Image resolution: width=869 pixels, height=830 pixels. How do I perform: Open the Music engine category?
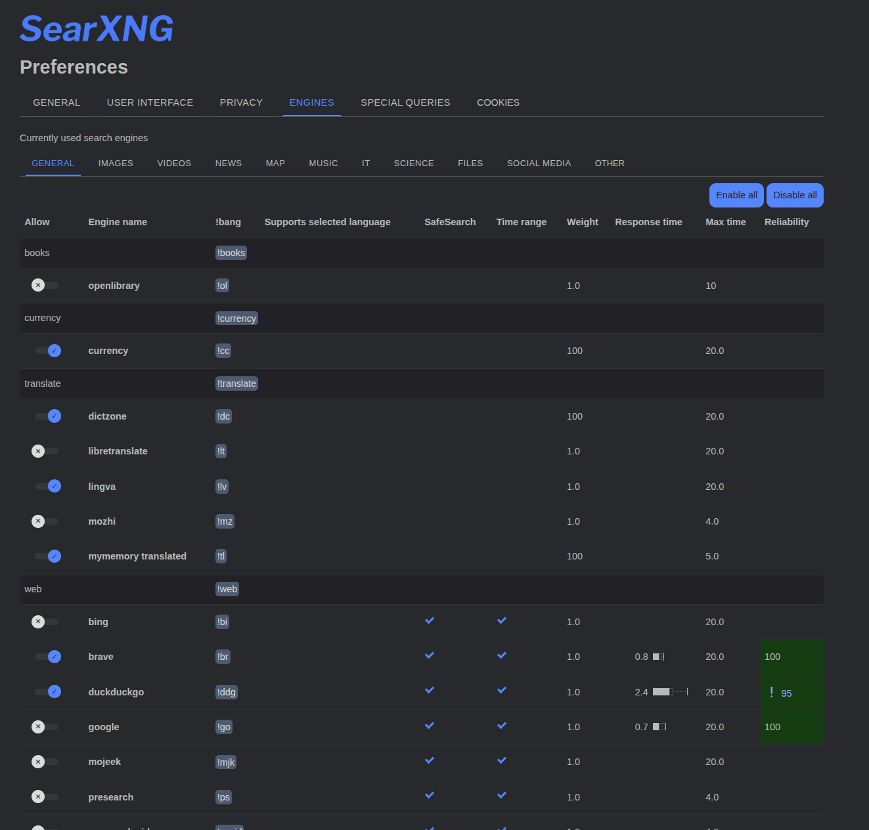point(324,163)
